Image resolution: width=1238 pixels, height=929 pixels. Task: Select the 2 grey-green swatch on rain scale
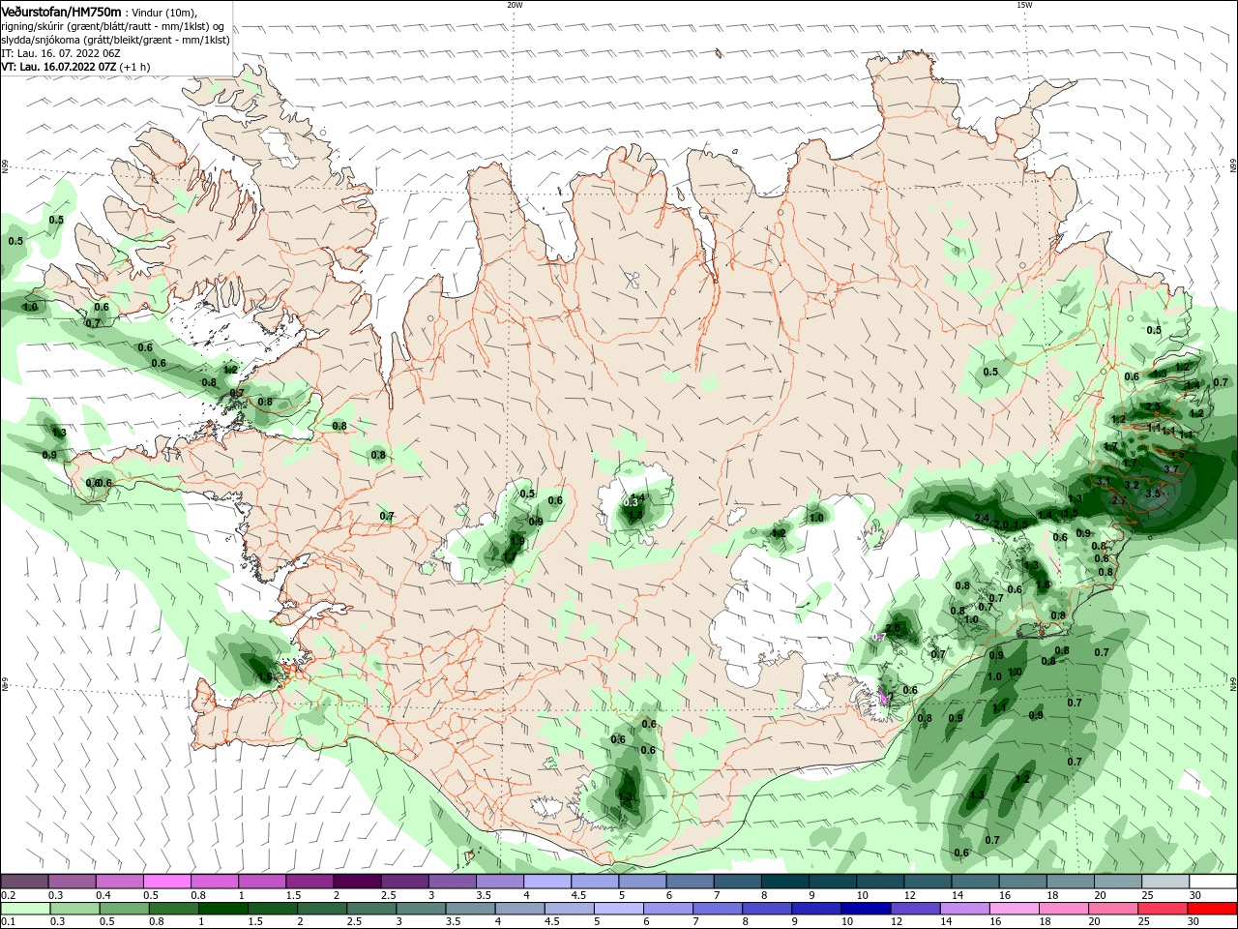point(322,909)
